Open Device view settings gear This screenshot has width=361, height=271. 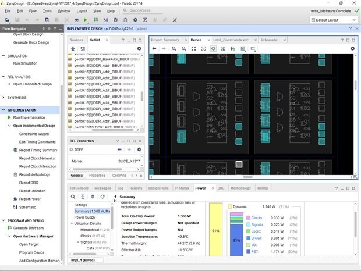pyautogui.click(x=352, y=48)
